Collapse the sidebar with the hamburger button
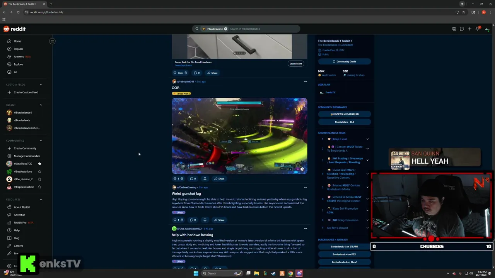Viewport: 495px width, 278px height. click(x=52, y=41)
